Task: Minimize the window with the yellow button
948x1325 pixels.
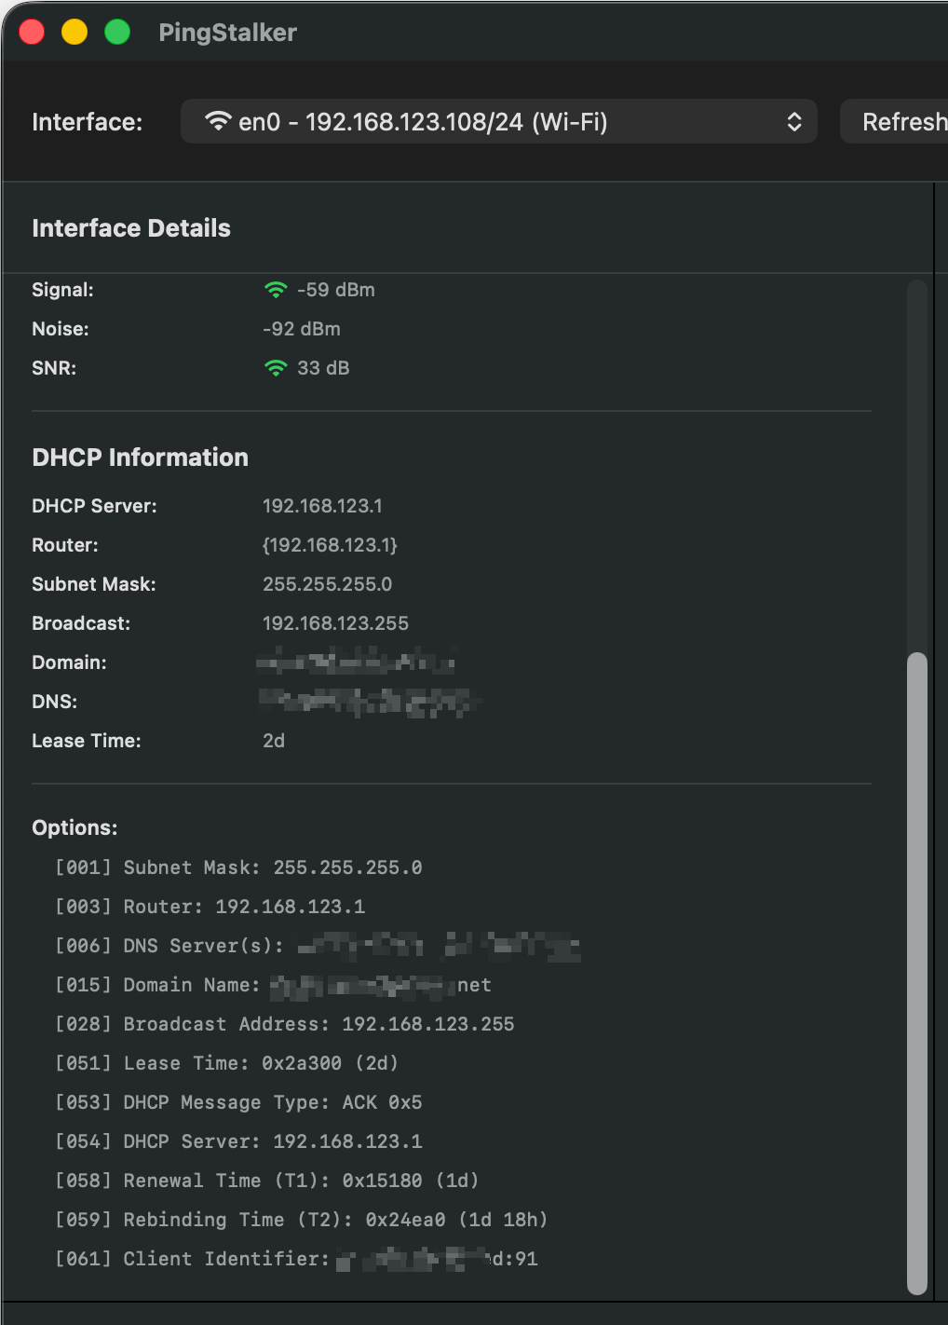Action: pos(74,33)
